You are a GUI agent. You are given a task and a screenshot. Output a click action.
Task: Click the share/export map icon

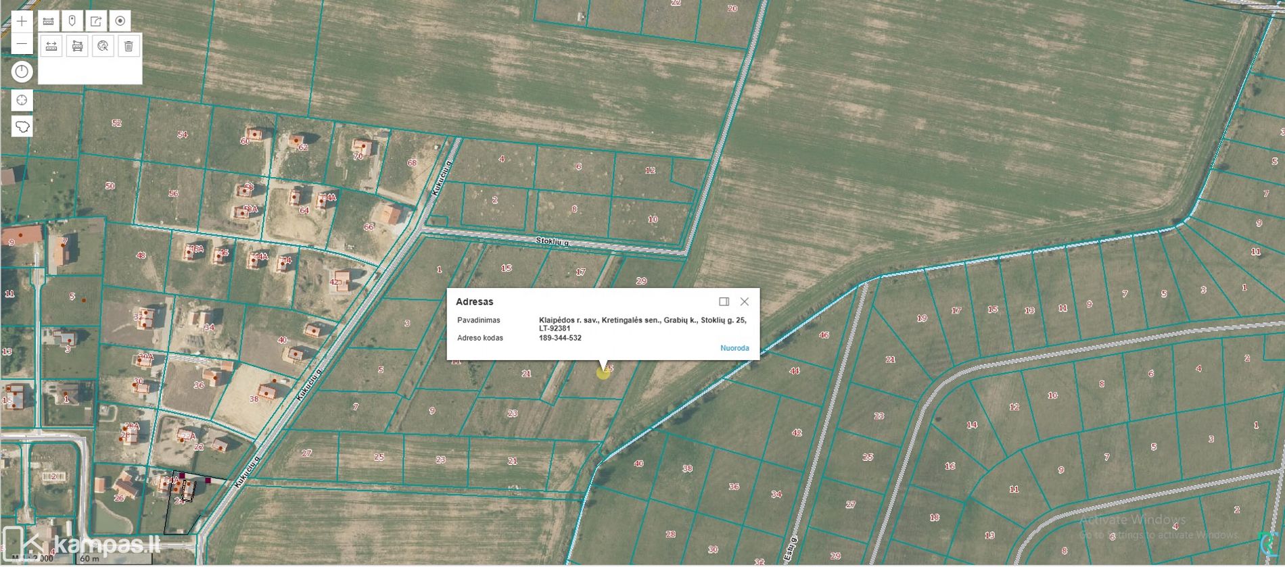pyautogui.click(x=96, y=22)
